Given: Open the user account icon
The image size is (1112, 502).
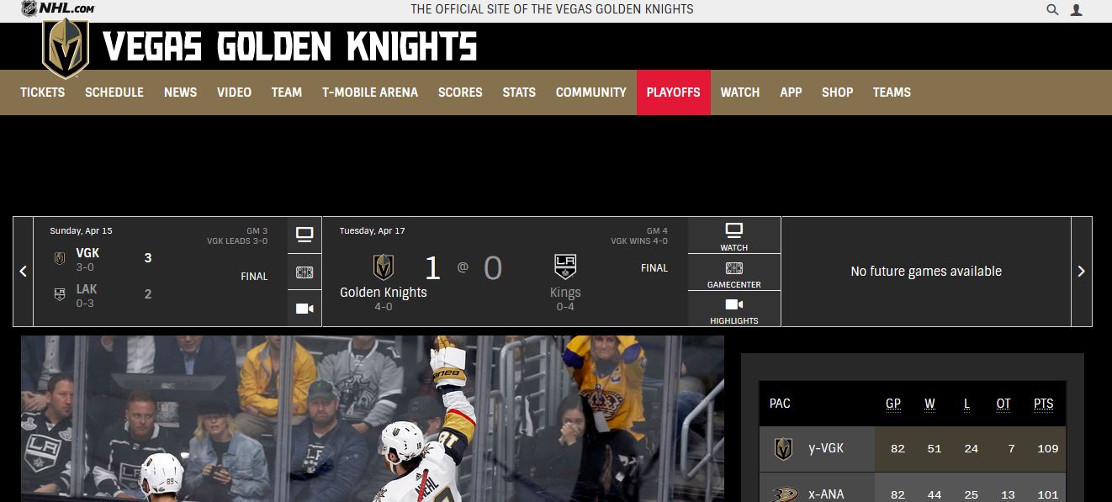Looking at the screenshot, I should [1076, 10].
